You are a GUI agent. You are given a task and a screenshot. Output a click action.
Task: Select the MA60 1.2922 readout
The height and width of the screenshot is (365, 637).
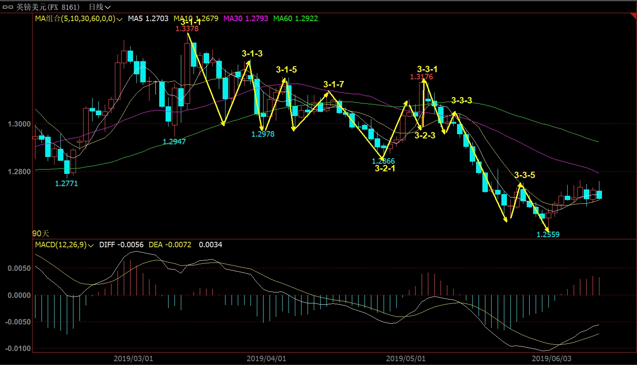pyautogui.click(x=296, y=19)
